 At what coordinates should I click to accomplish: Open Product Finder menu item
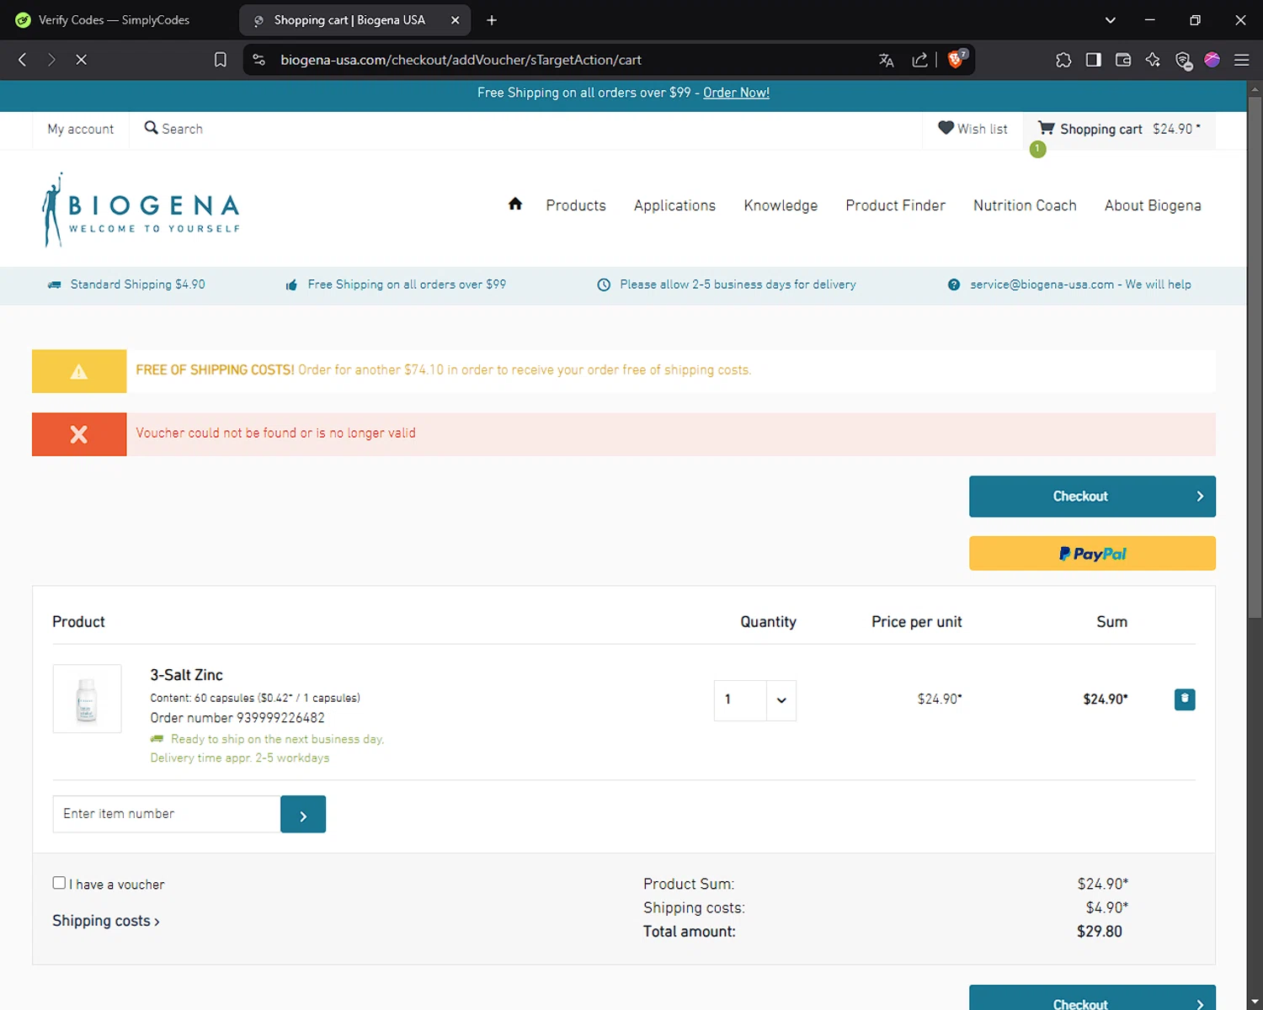point(895,205)
